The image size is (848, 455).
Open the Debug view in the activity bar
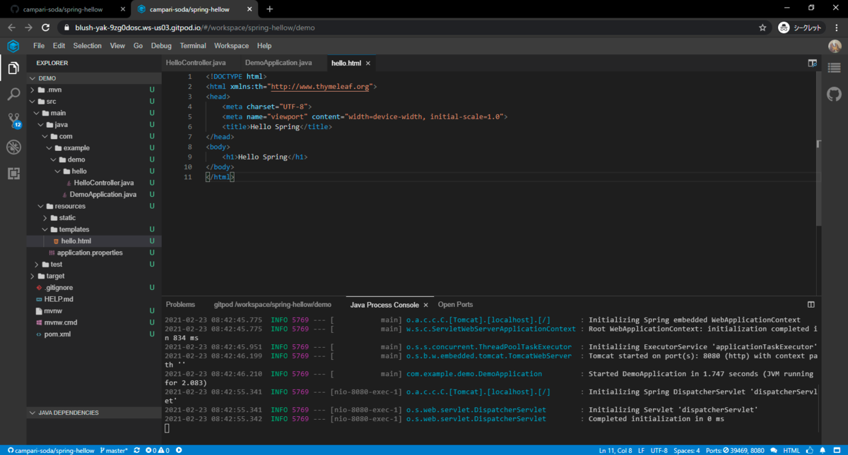13,147
